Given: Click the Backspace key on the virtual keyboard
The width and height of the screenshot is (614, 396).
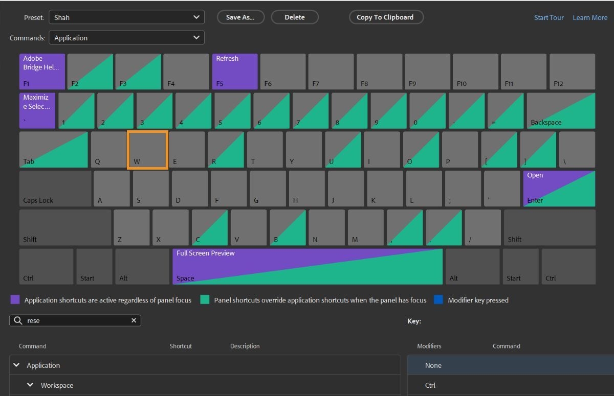Looking at the screenshot, I should click(x=561, y=110).
